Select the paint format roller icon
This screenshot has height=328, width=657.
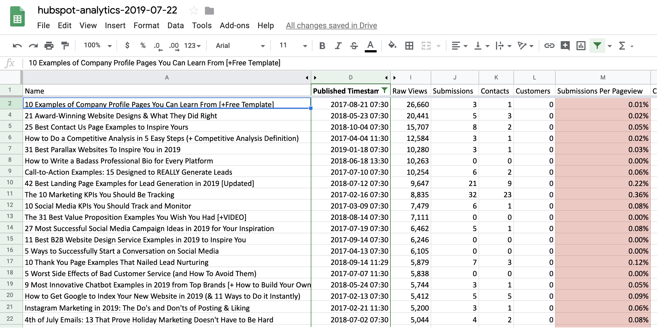tap(65, 46)
